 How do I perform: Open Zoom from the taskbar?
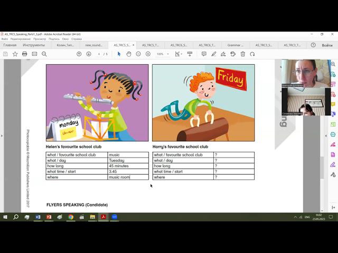pos(115,217)
